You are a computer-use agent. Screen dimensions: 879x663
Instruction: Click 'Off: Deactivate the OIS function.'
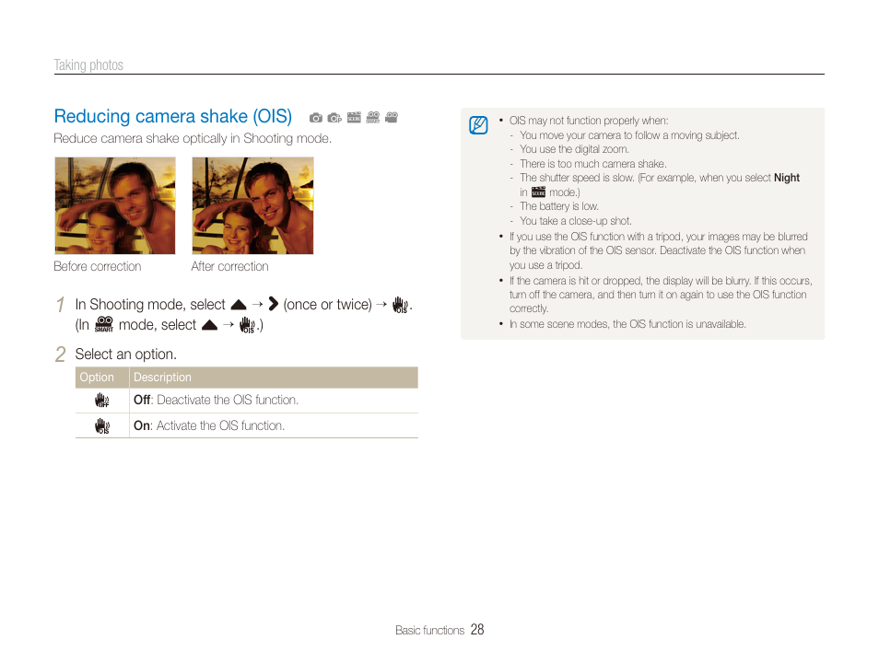(216, 401)
